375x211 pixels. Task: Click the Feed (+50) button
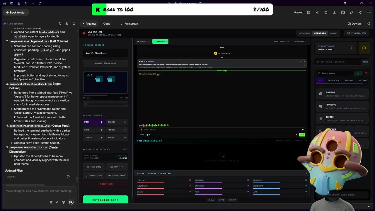pos(94,167)
